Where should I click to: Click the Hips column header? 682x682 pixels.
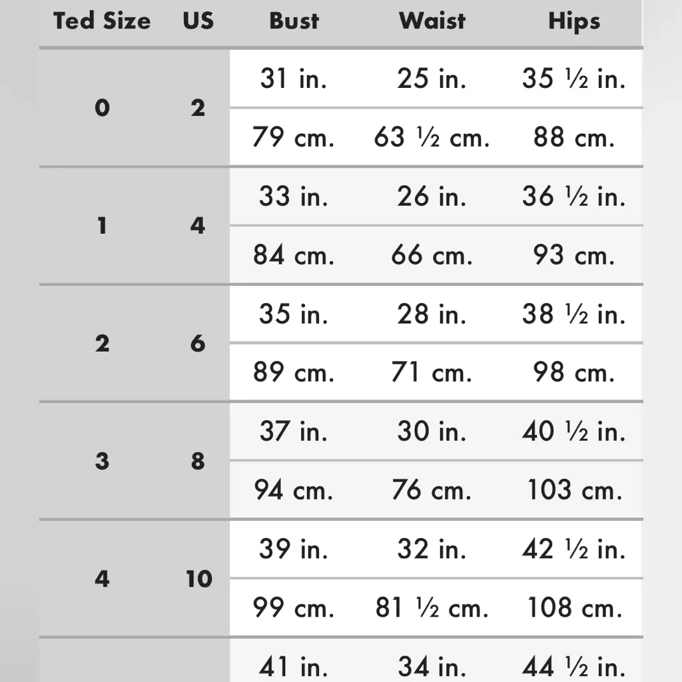pyautogui.click(x=573, y=21)
